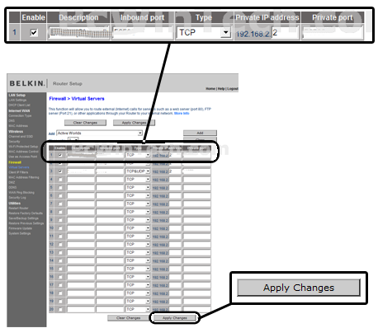Follow the More Info link
378x328 pixels.
(182, 113)
